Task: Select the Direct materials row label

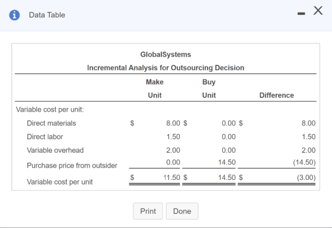Action: (x=51, y=123)
